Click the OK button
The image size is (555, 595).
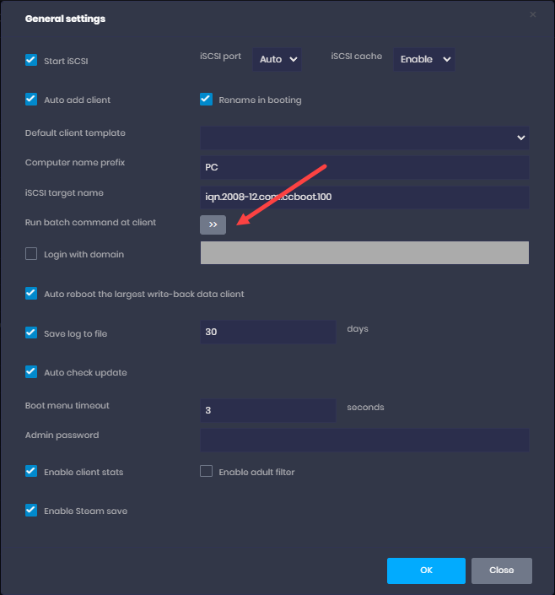point(426,571)
